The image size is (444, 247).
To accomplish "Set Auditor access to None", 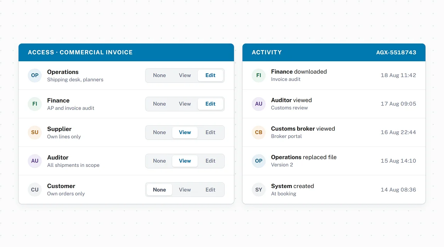I will (x=159, y=161).
